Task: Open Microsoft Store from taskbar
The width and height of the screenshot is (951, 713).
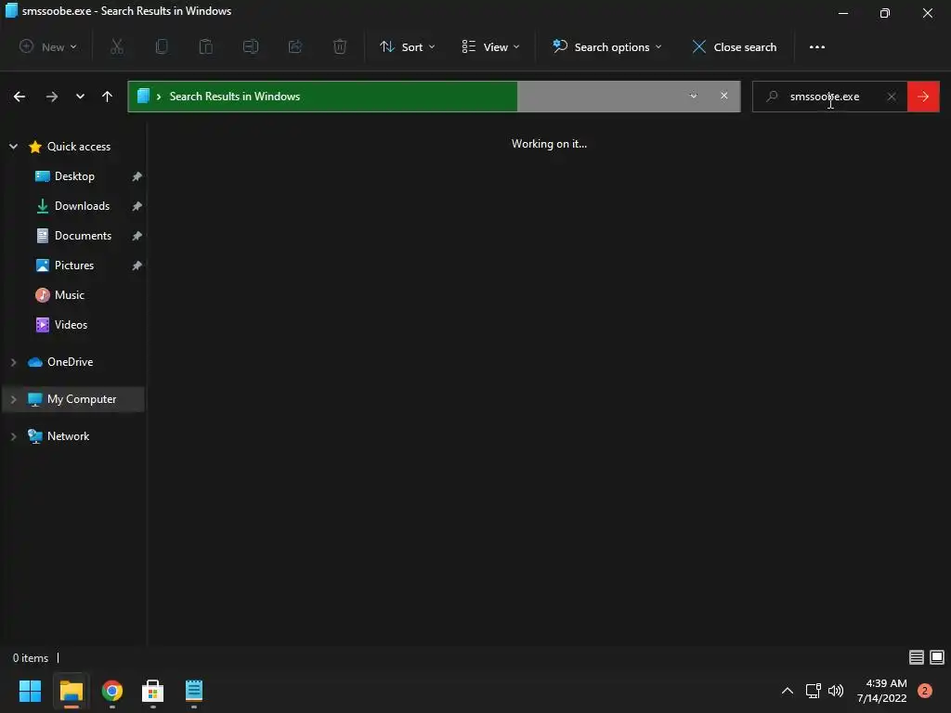Action: tap(153, 691)
